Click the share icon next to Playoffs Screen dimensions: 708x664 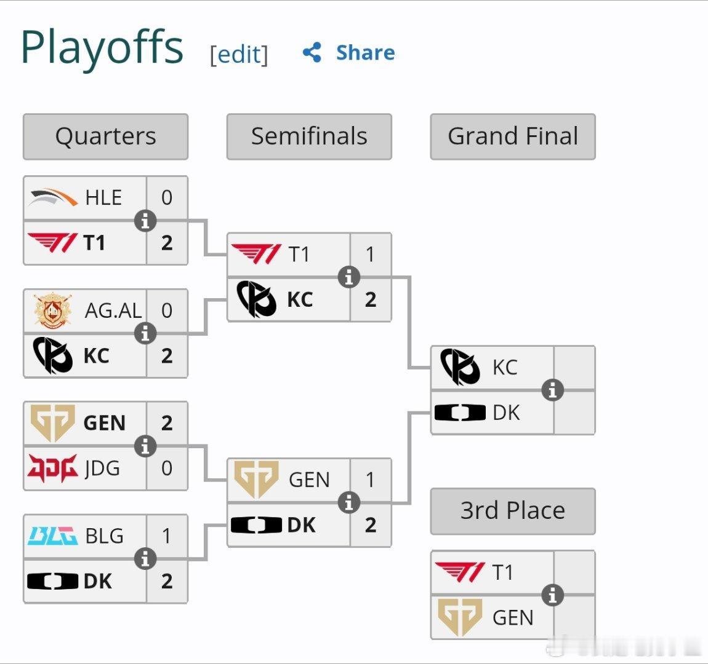pyautogui.click(x=312, y=52)
